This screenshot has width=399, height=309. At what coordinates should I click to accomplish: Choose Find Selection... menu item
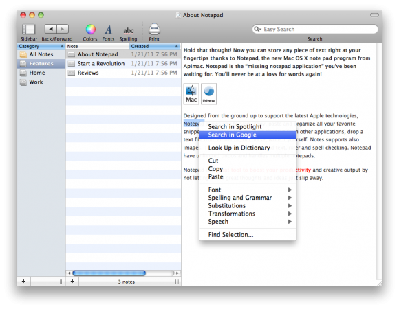coord(248,235)
